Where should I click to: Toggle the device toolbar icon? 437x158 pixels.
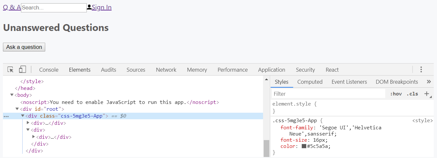coord(22,70)
